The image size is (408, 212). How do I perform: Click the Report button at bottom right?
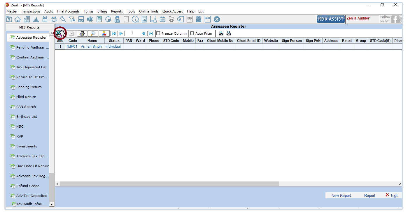[370, 195]
